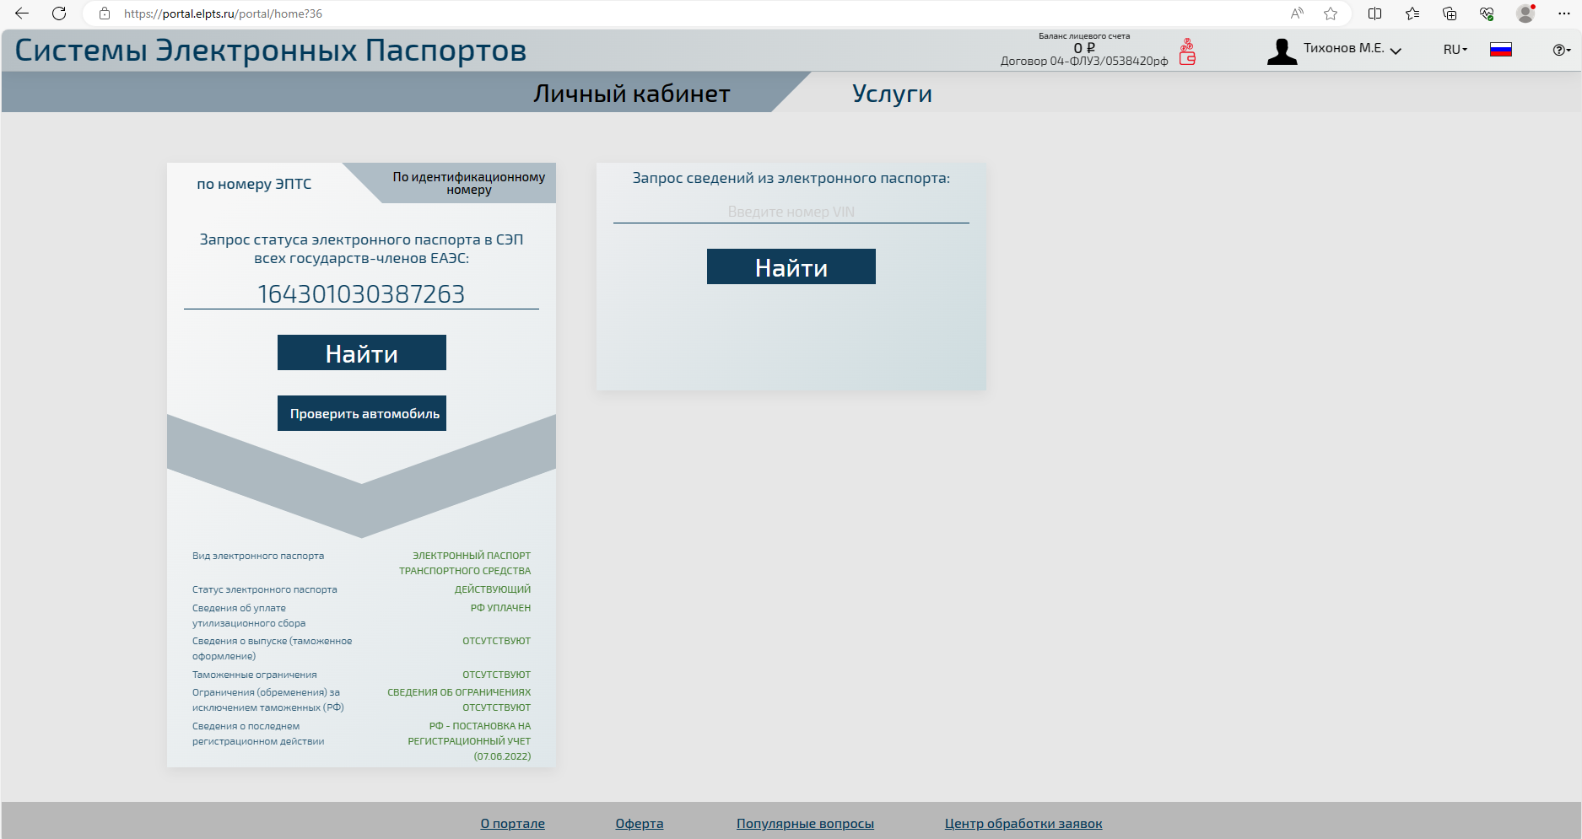
Task: Click the ЭПТС number input field
Action: pyautogui.click(x=361, y=293)
